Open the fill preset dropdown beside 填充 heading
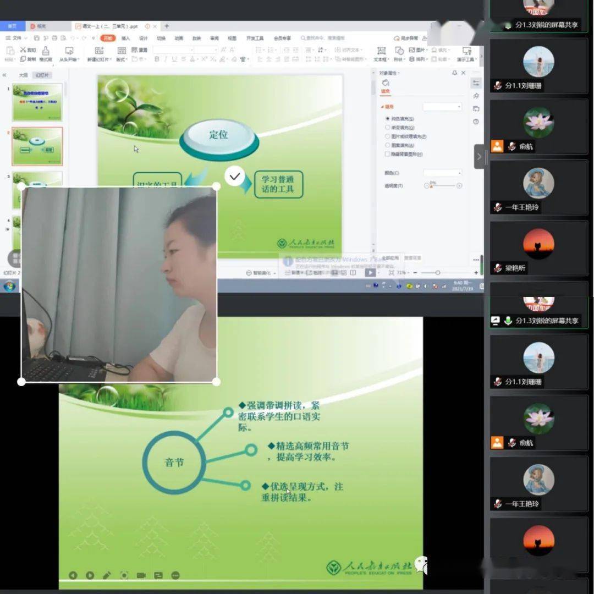This screenshot has width=594, height=594. click(442, 107)
